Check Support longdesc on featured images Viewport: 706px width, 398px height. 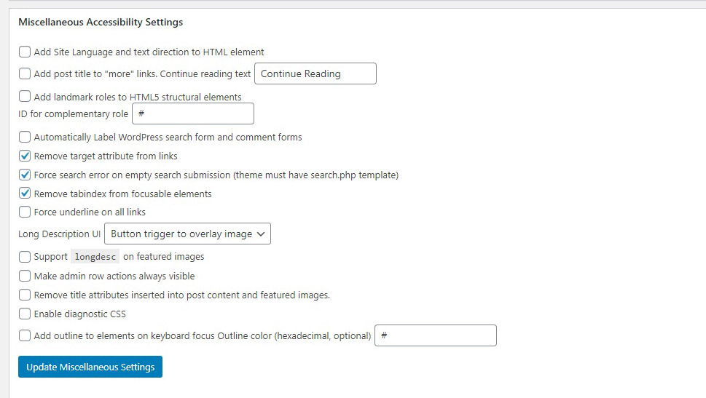pos(25,257)
